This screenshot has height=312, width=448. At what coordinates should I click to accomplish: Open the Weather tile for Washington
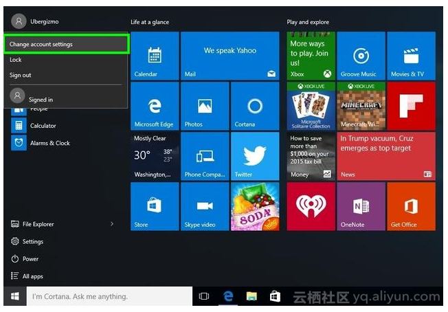click(x=155, y=156)
